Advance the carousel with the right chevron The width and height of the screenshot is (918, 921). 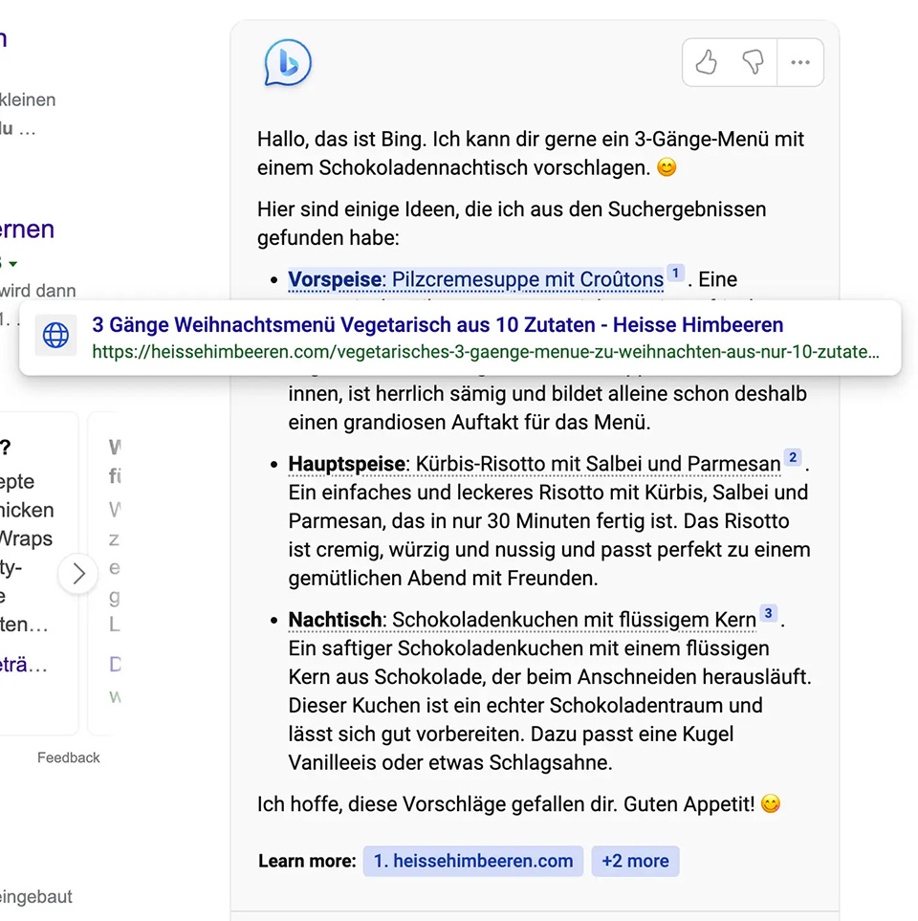pos(78,573)
